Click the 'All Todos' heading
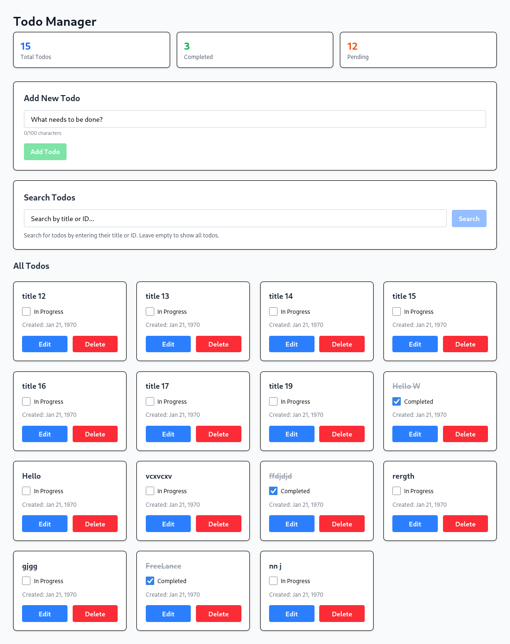Image resolution: width=510 pixels, height=644 pixels. [31, 266]
